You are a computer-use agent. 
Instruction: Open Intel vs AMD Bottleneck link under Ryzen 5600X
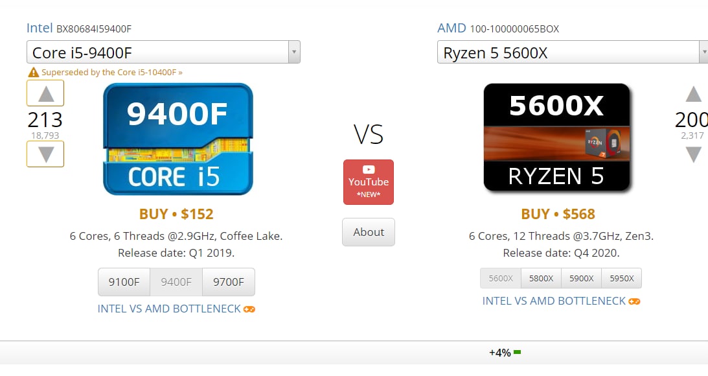[554, 301]
